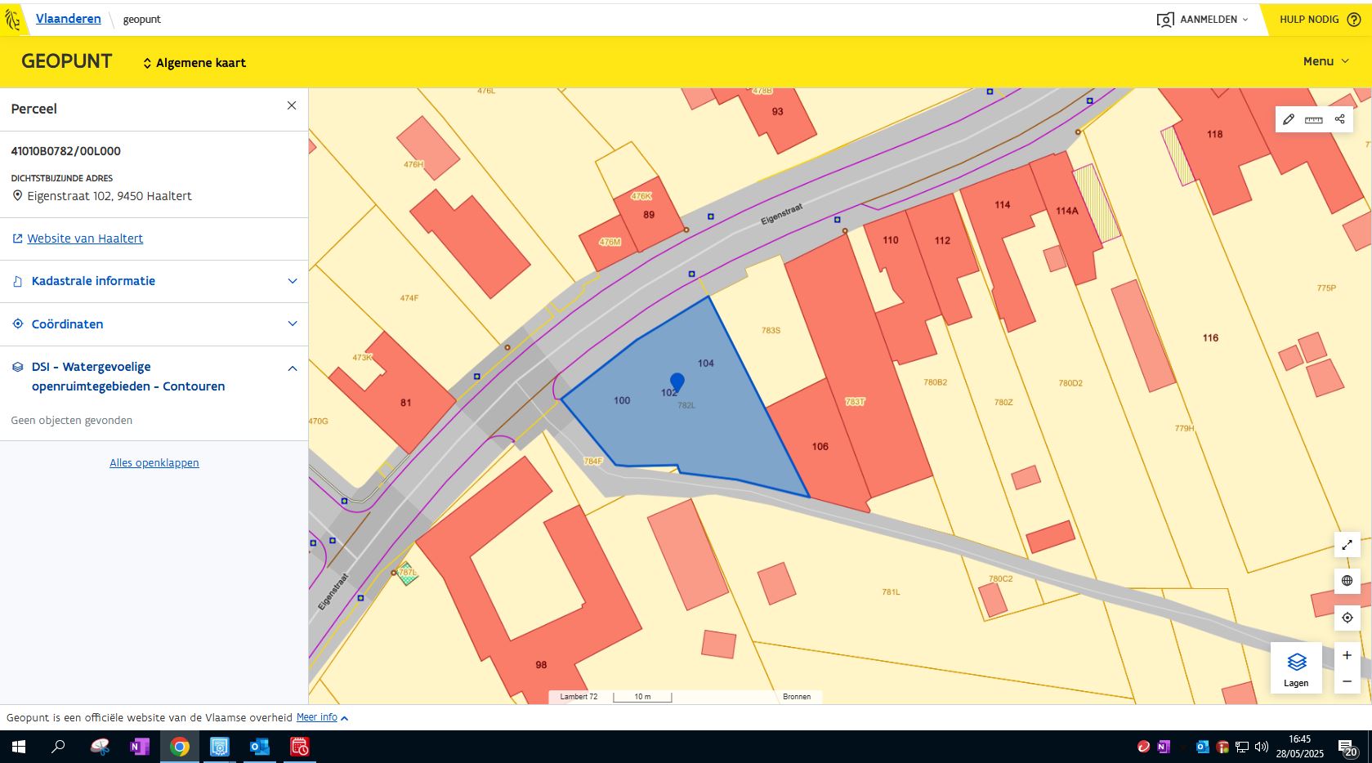Click the Hulp nodig help button
The image size is (1372, 763).
pos(1319,20)
